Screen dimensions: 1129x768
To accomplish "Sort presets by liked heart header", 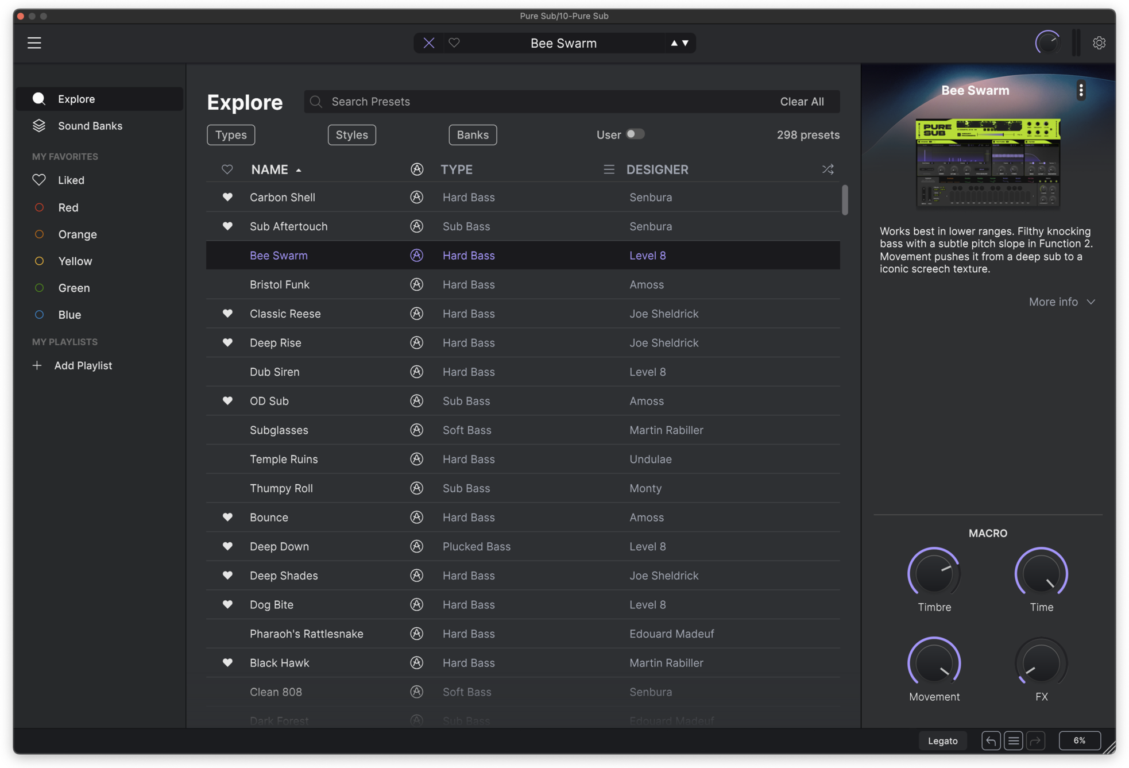I will [x=227, y=169].
